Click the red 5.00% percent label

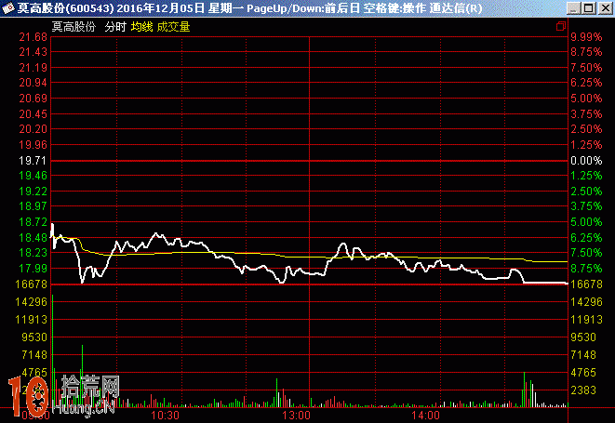[586, 99]
